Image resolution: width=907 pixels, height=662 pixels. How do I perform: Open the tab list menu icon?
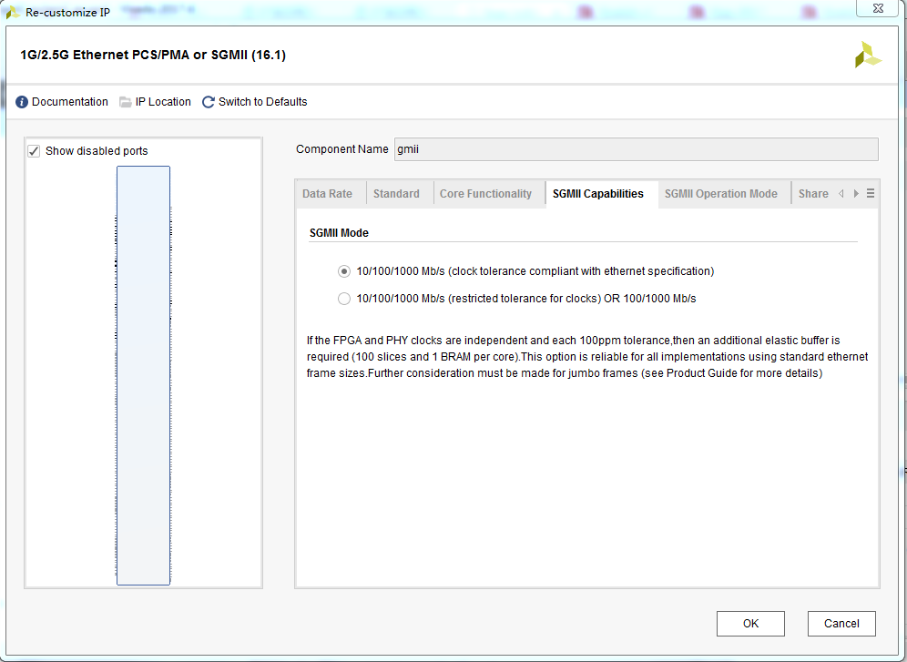[x=871, y=194]
